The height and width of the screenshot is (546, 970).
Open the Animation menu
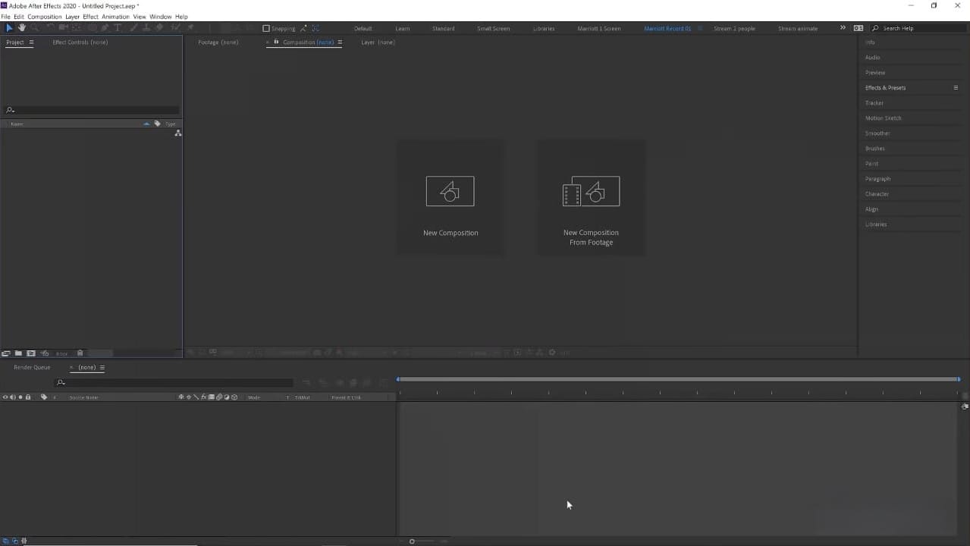(115, 17)
